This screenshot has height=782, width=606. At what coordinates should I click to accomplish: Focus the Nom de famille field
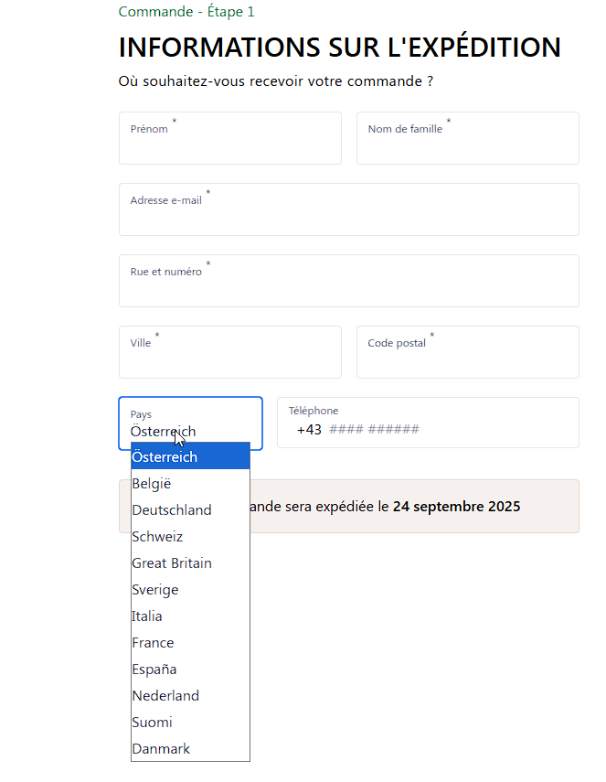point(467,138)
